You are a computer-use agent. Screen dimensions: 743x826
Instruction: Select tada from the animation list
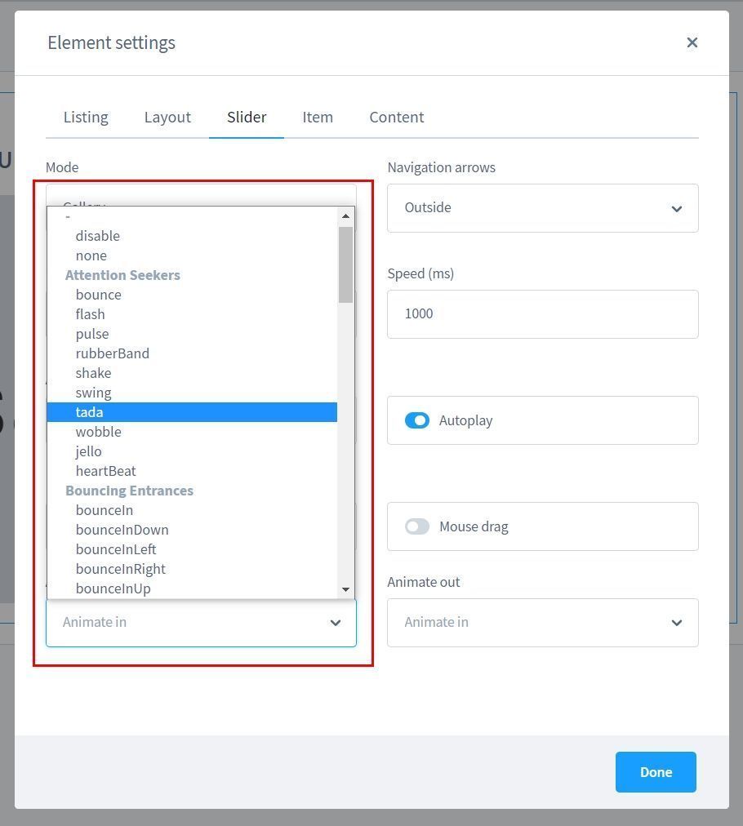[192, 412]
